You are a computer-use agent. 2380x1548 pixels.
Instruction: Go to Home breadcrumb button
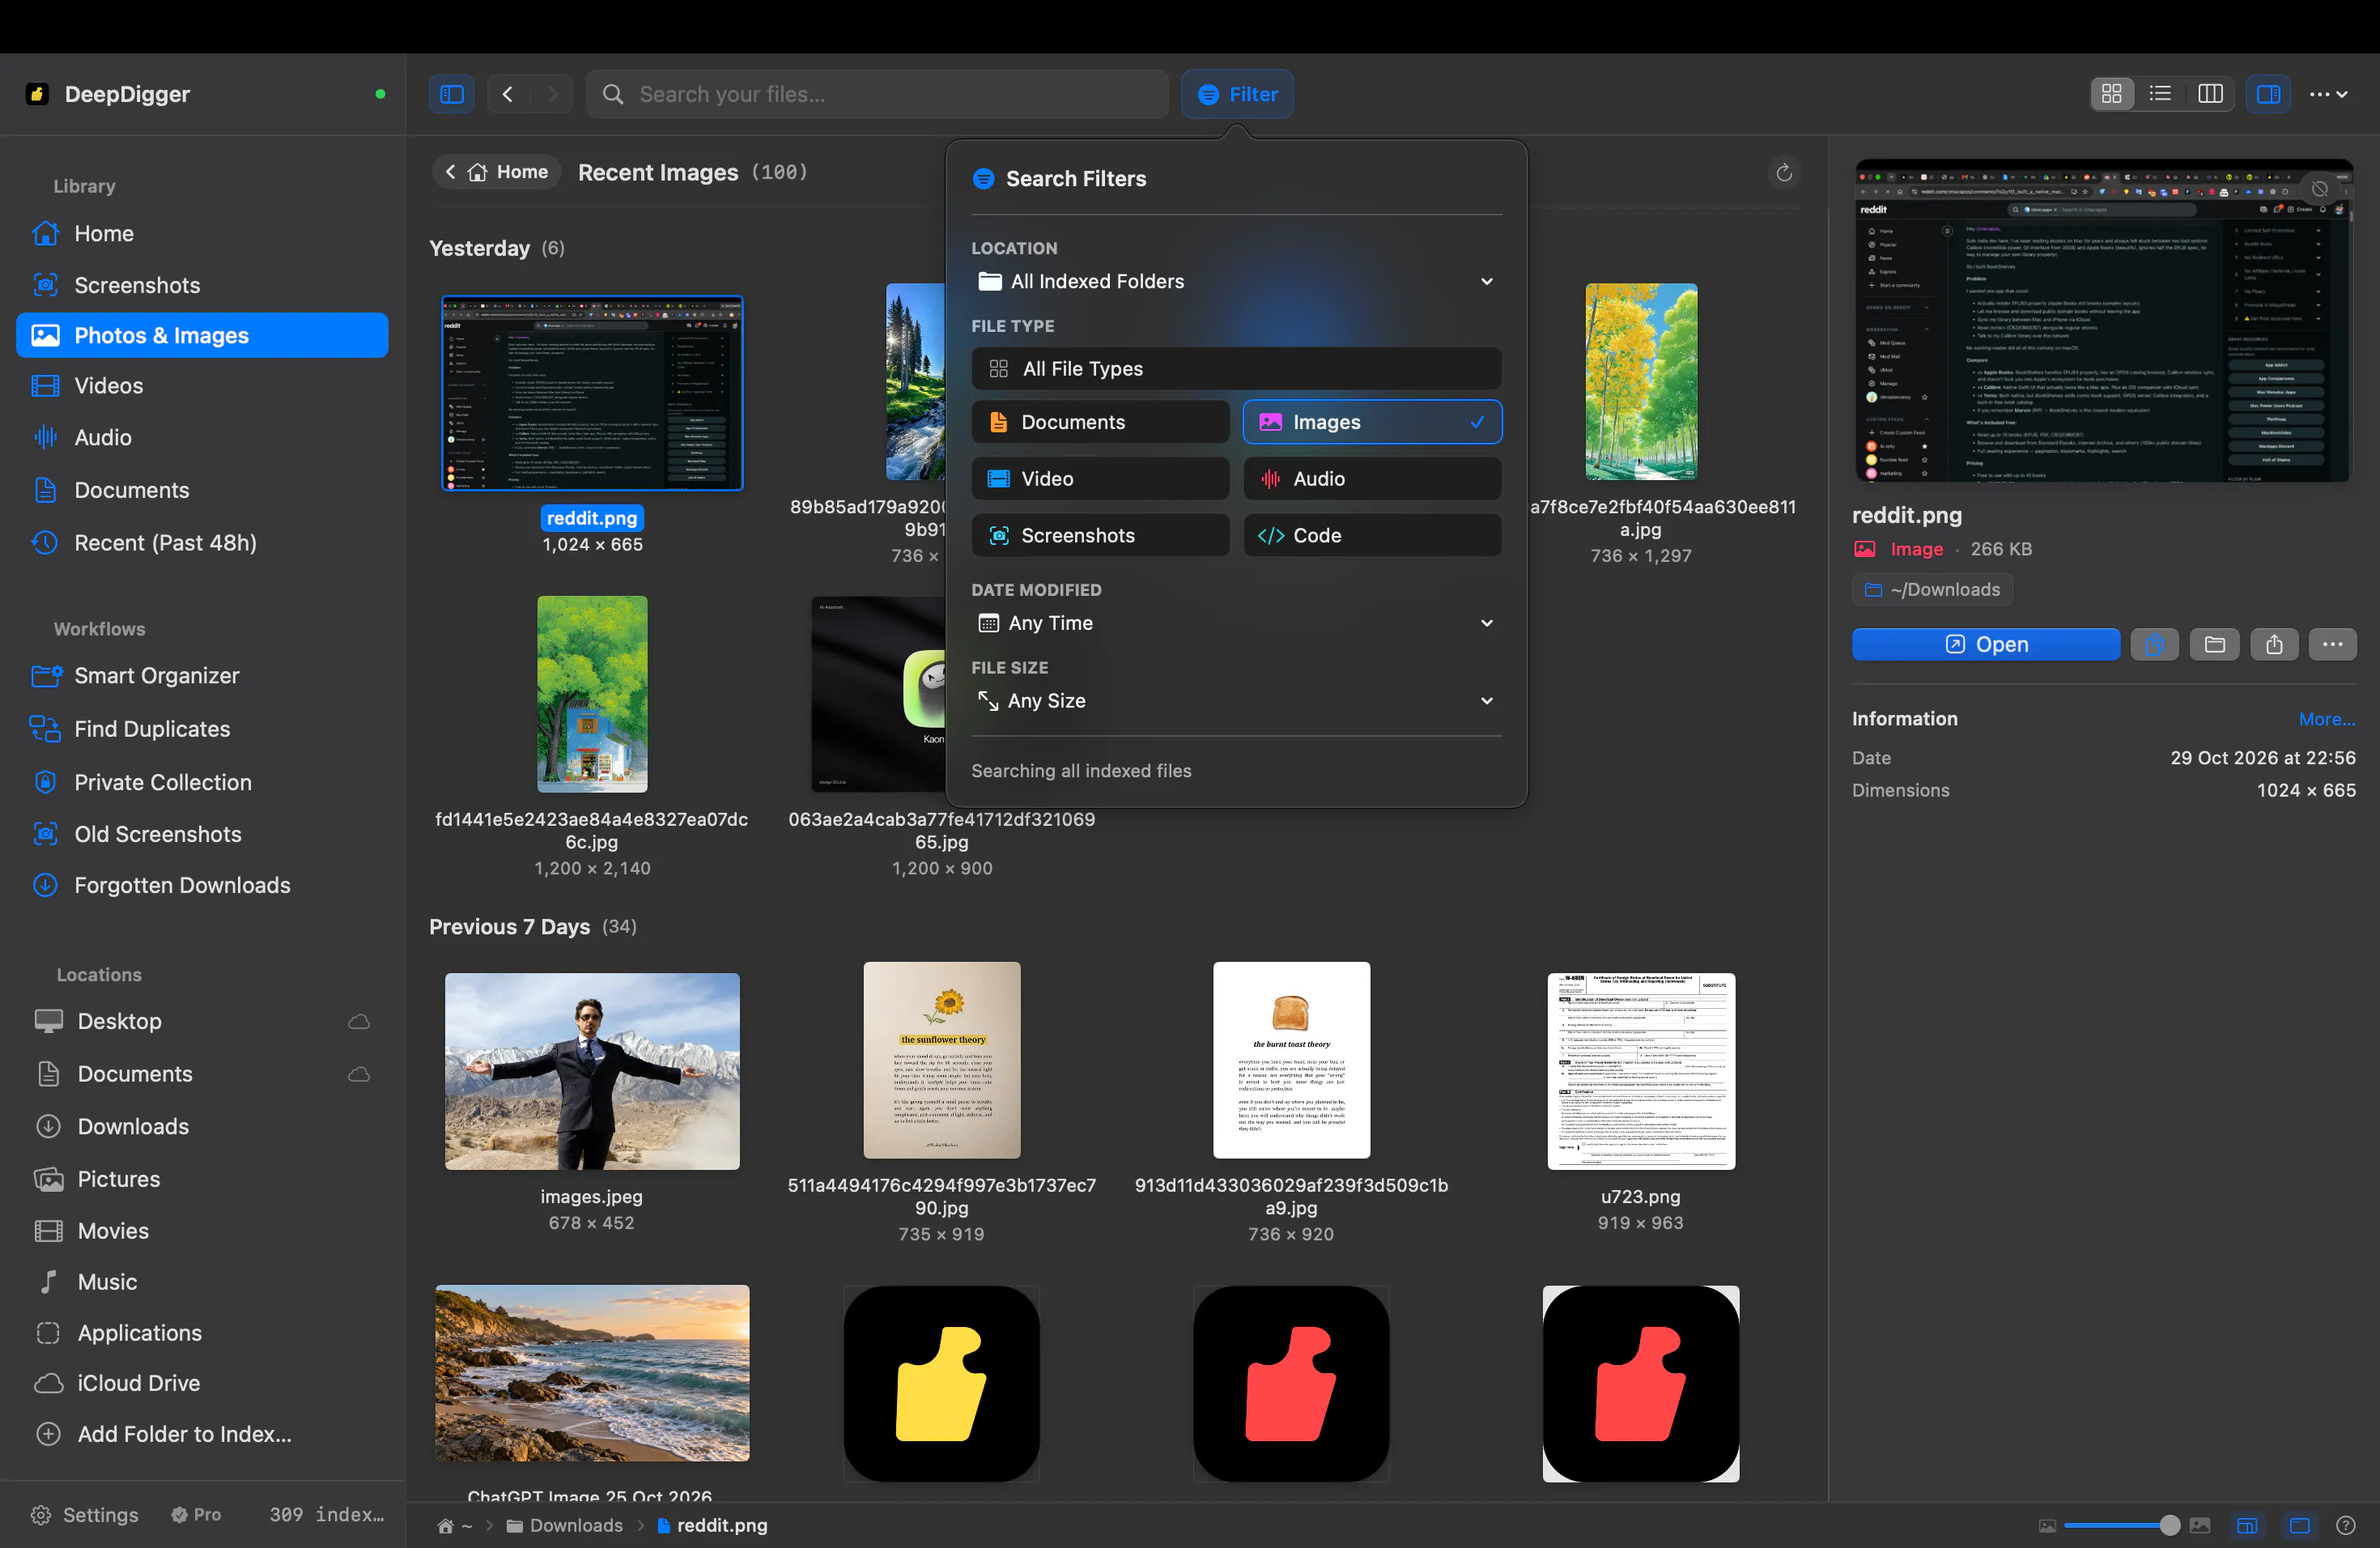(x=497, y=172)
